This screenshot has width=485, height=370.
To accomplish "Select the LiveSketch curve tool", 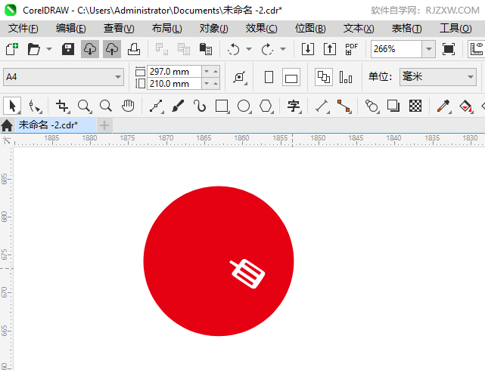I will tap(200, 106).
